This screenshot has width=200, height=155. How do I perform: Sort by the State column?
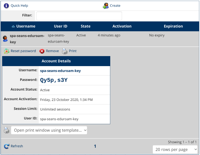point(85,26)
